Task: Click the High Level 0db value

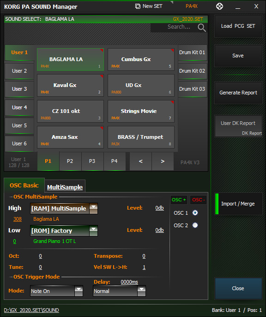Action: coord(159,208)
